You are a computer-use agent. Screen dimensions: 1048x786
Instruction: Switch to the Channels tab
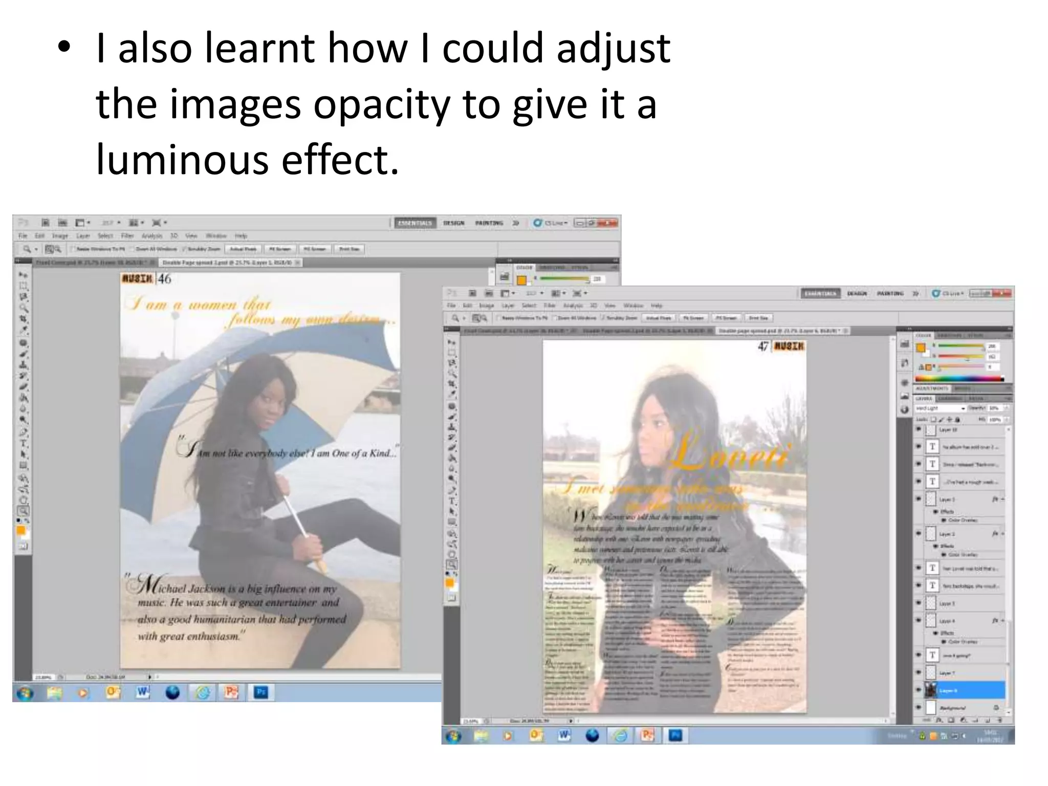[x=951, y=398]
